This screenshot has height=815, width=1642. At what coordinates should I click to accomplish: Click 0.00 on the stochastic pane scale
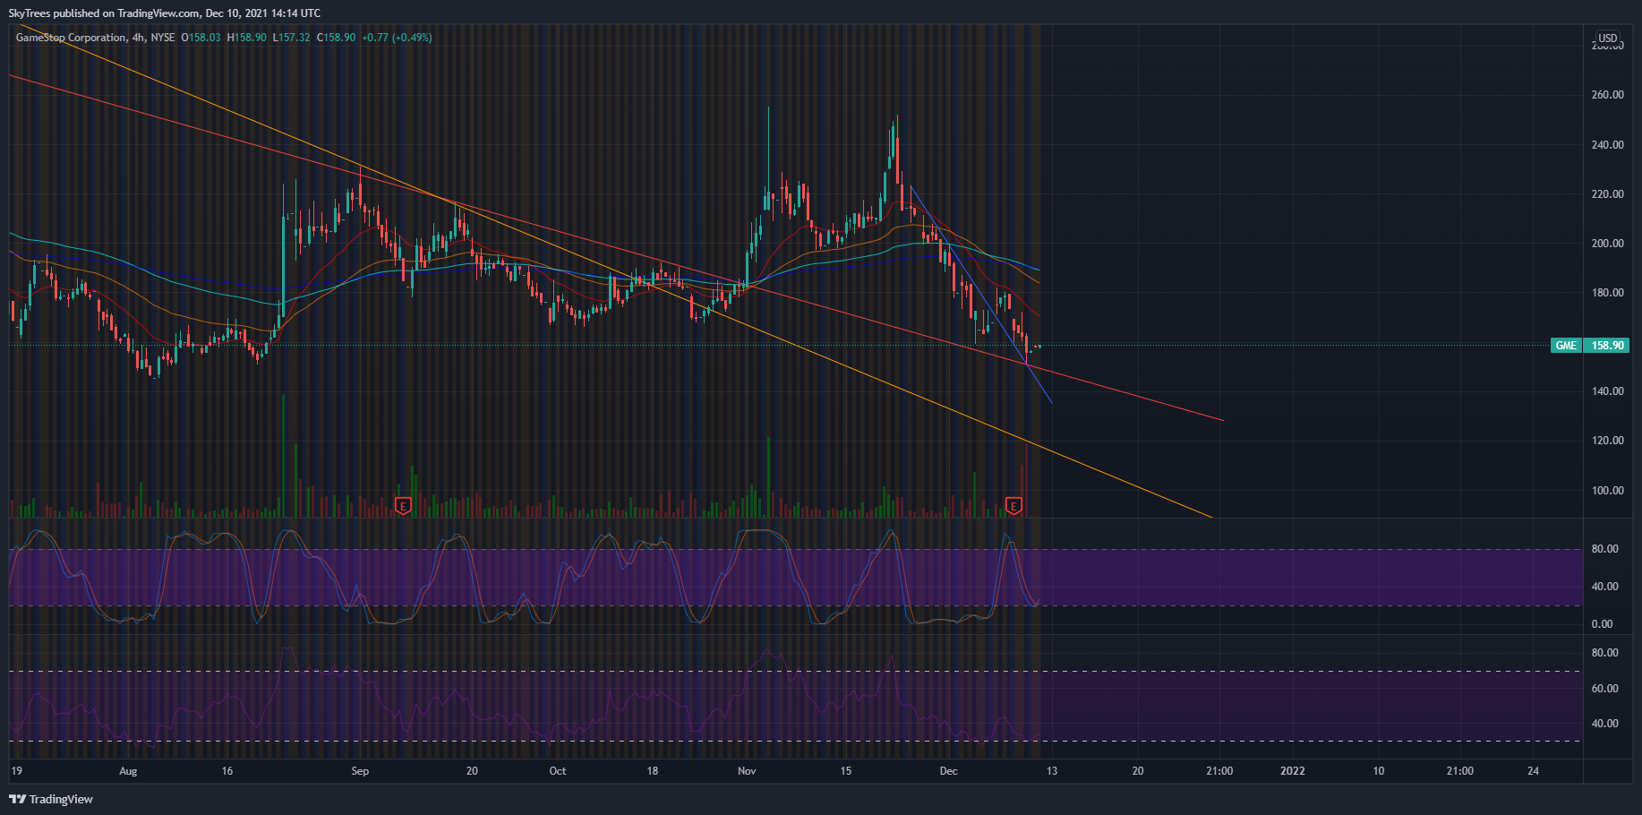(x=1602, y=624)
